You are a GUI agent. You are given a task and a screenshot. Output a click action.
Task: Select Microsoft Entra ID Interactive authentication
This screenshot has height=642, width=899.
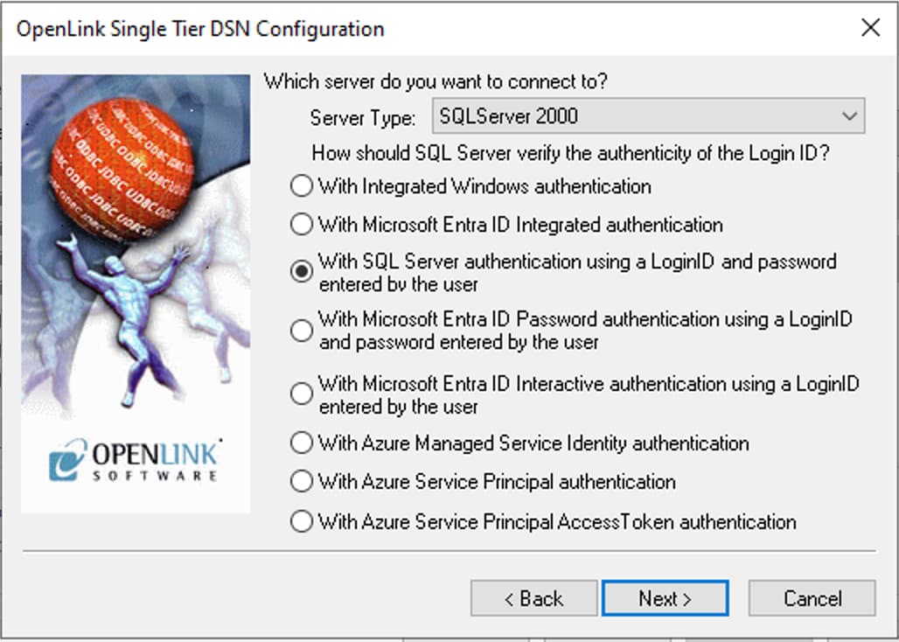click(302, 394)
